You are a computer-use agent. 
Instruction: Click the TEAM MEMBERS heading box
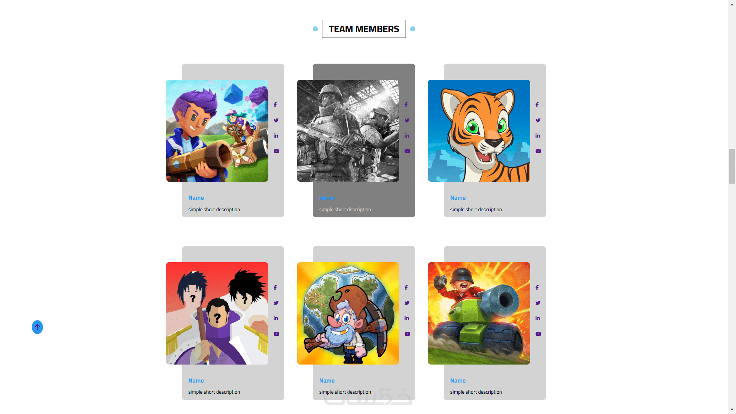[364, 29]
